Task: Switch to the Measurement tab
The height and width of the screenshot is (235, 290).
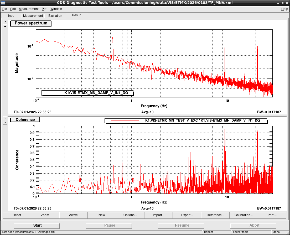Action: (33, 16)
